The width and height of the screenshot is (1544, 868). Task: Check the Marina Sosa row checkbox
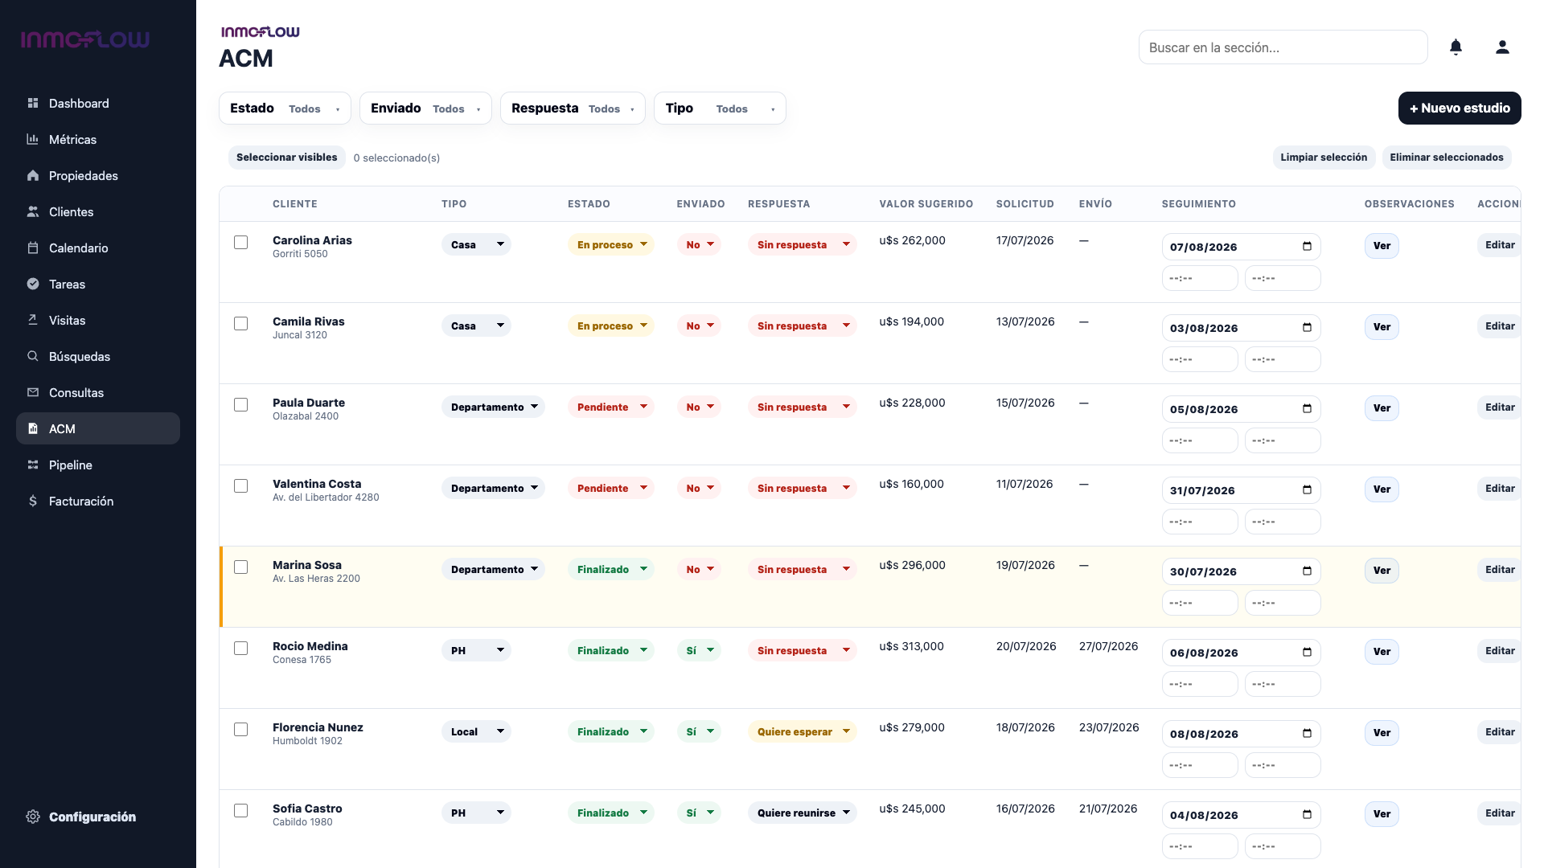pos(240,567)
